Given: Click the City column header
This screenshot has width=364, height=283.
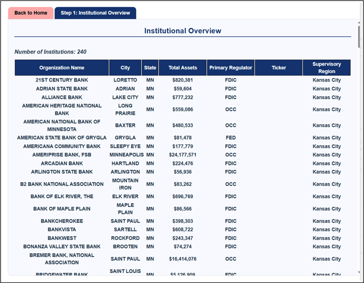Looking at the screenshot, I should point(125,68).
